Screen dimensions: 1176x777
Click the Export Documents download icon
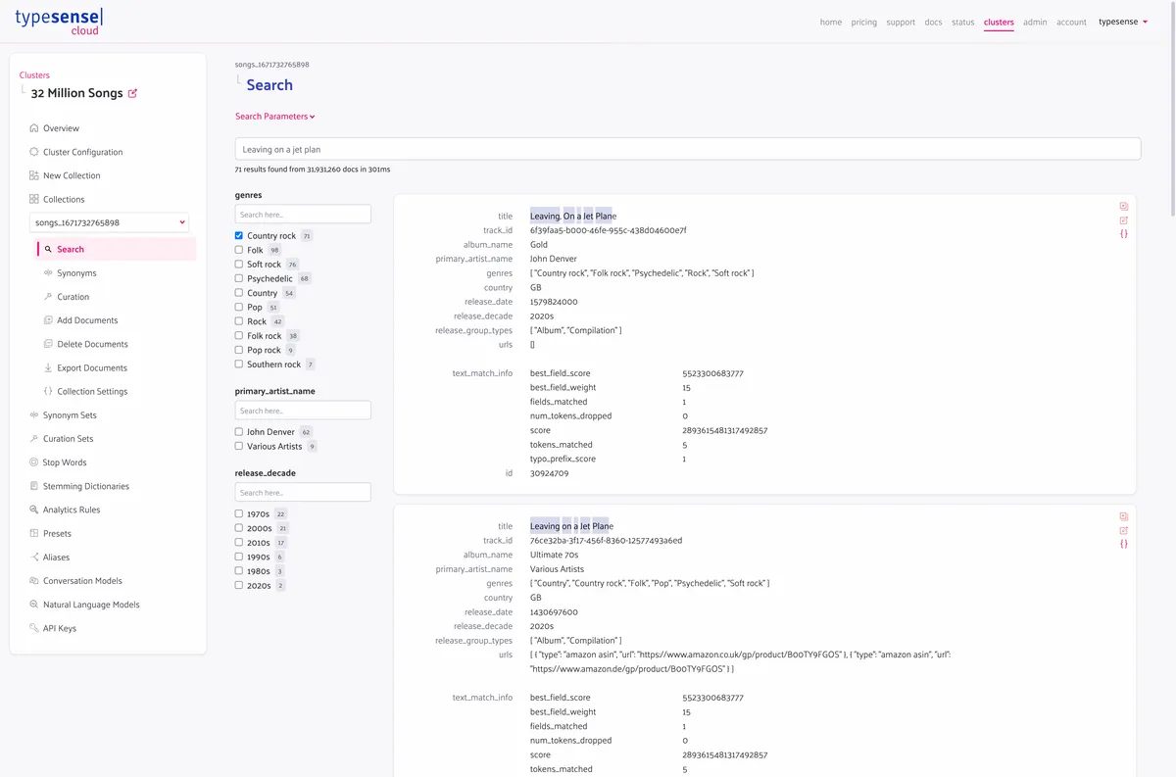tap(48, 367)
